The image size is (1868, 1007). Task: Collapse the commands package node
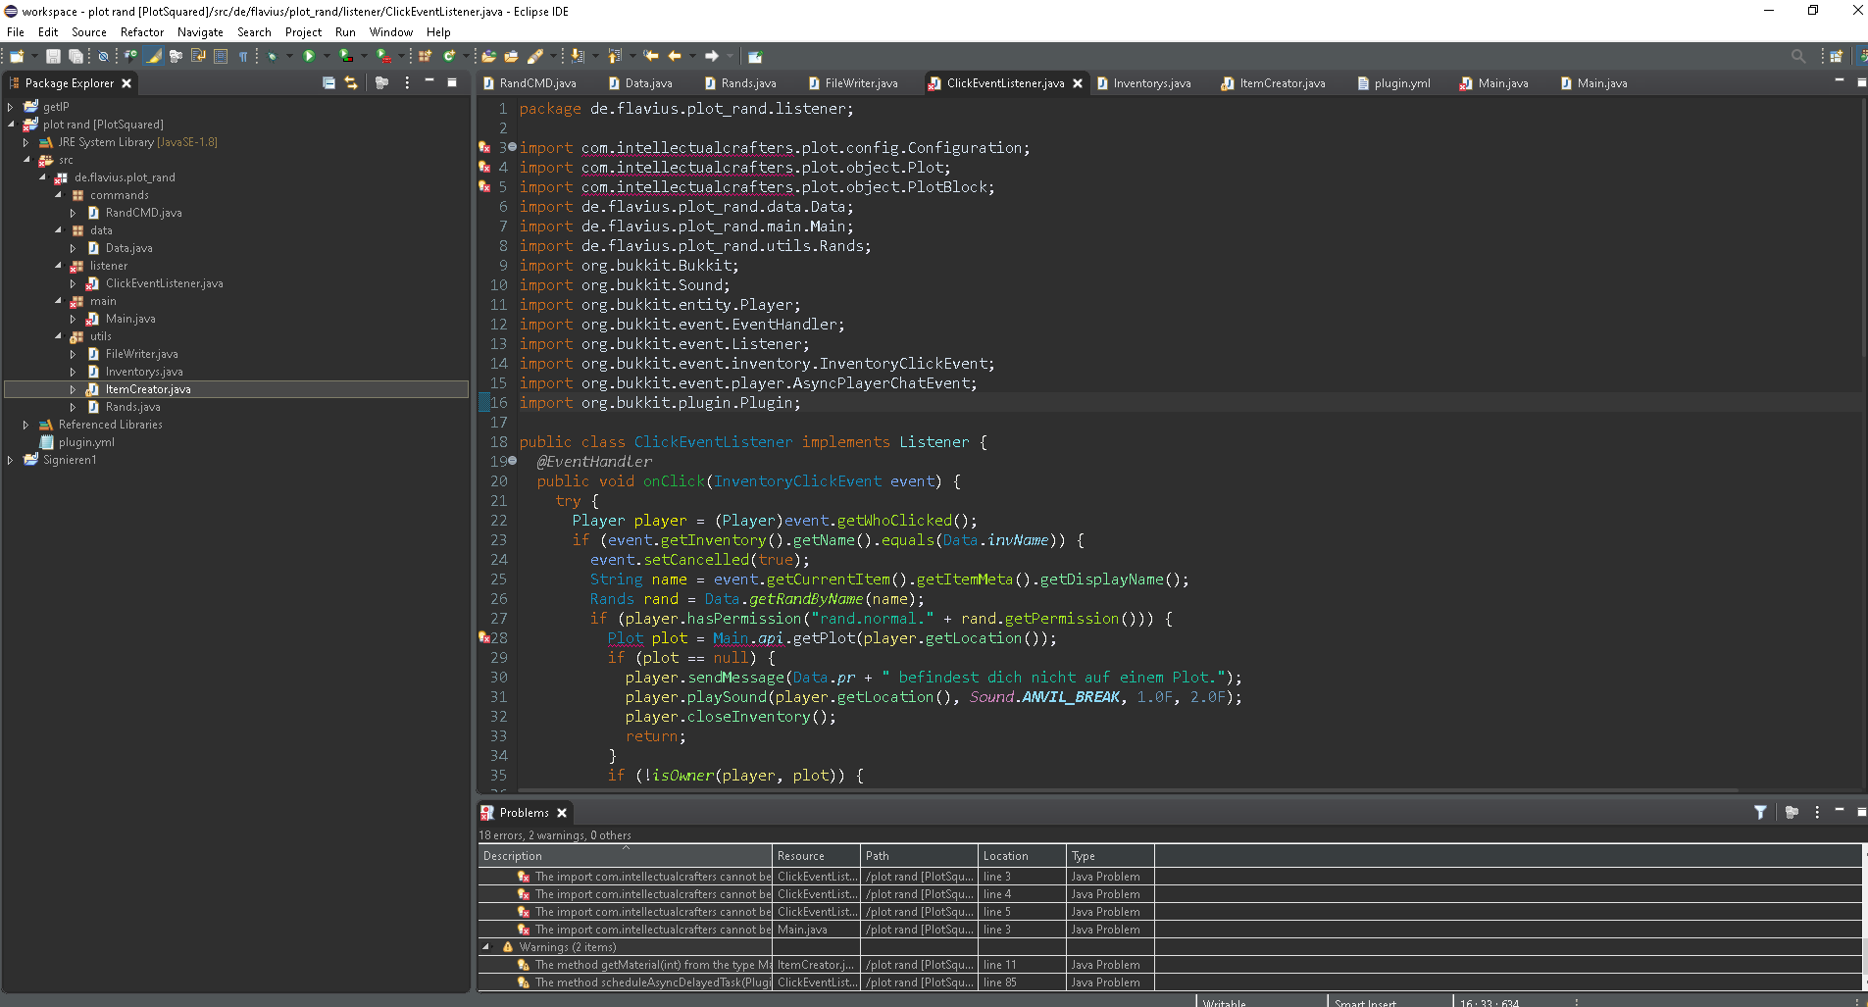[58, 195]
